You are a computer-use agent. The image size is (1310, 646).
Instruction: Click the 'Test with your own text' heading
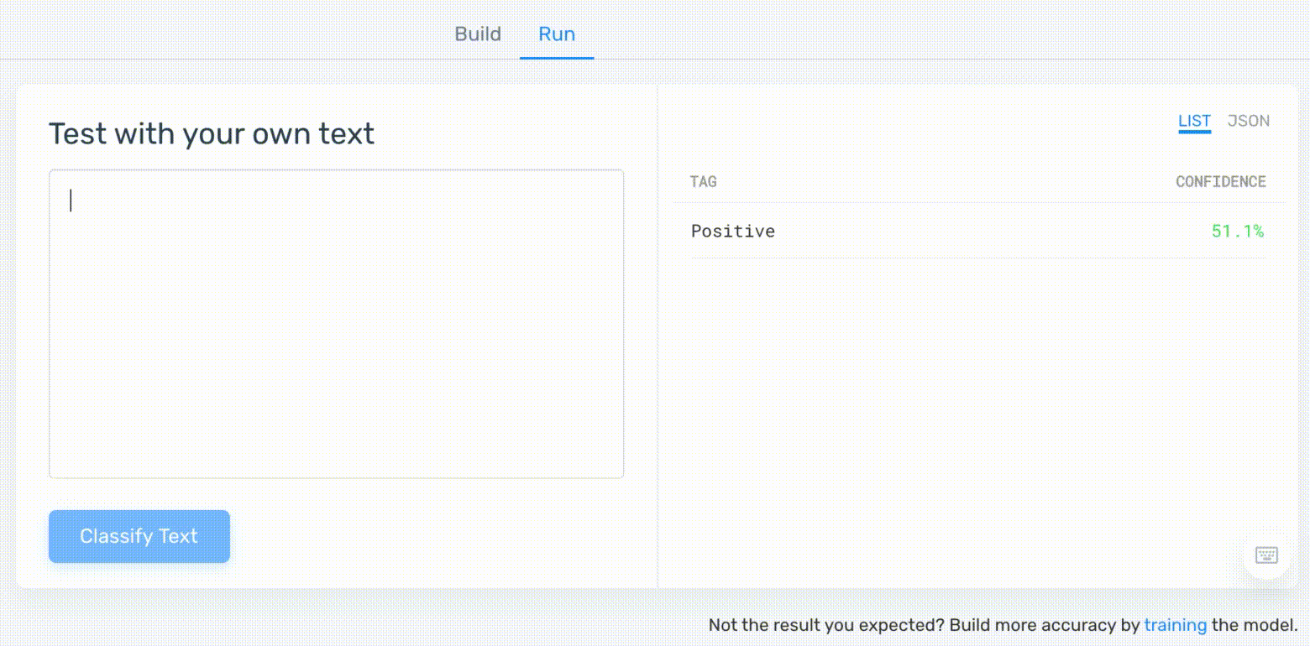pos(212,134)
